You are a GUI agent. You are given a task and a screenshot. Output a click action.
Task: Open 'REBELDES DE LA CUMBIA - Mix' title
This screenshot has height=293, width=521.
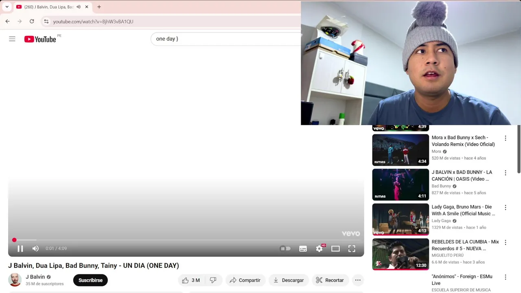(x=465, y=245)
